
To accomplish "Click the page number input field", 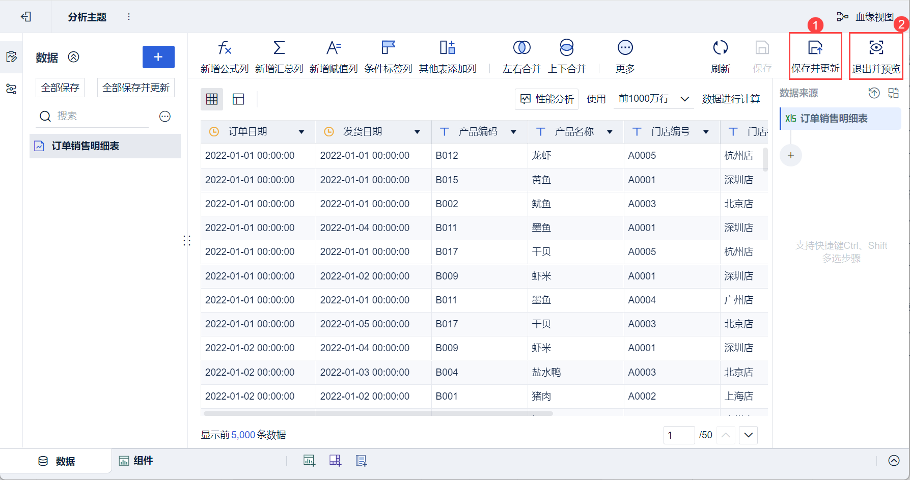I will pos(679,435).
